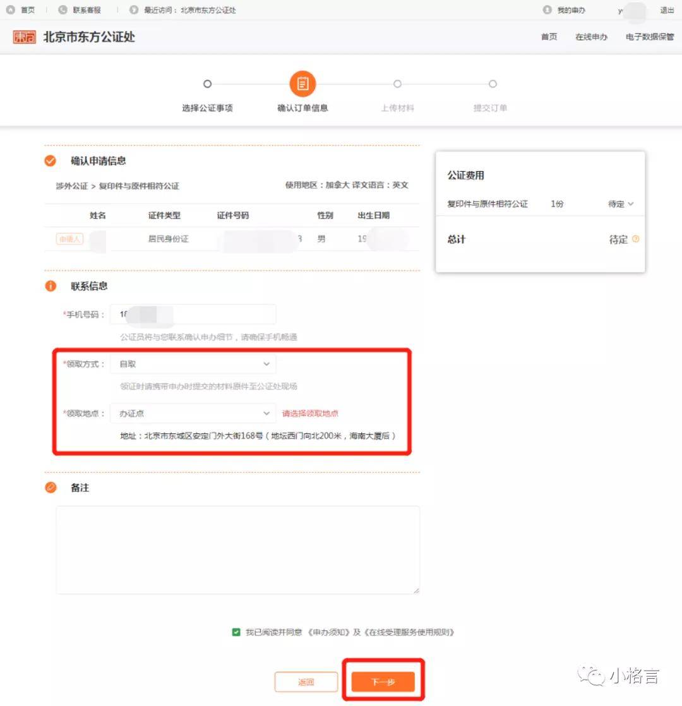The width and height of the screenshot is (682, 706).
Task: Open the 电子数据保管 menu item
Action: (650, 37)
